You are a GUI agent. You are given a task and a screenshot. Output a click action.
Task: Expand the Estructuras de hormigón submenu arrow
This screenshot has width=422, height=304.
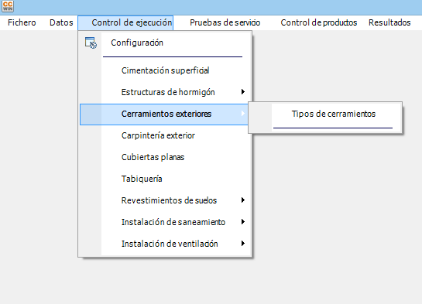(243, 92)
